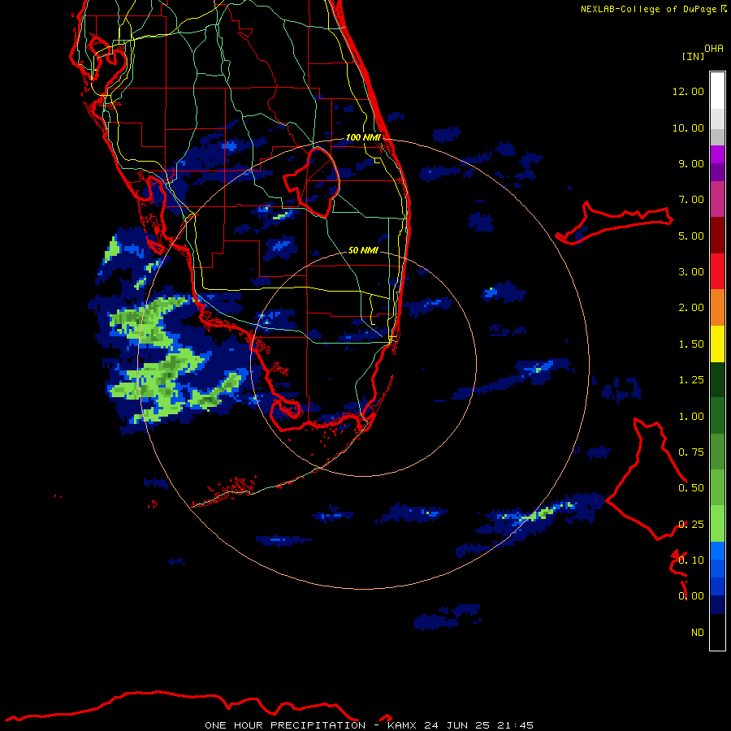
Task: Click the 7.00 legend value
Action: (x=691, y=200)
